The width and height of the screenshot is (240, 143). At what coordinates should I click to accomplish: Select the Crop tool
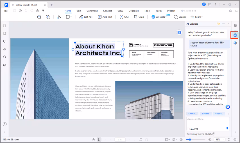click(139, 17)
